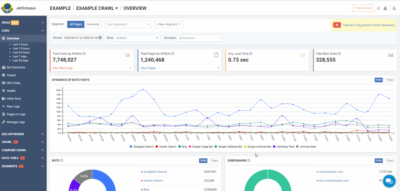Click EXAMPLE breadcrumb link
The height and width of the screenshot is (191, 400).
(x=60, y=8)
